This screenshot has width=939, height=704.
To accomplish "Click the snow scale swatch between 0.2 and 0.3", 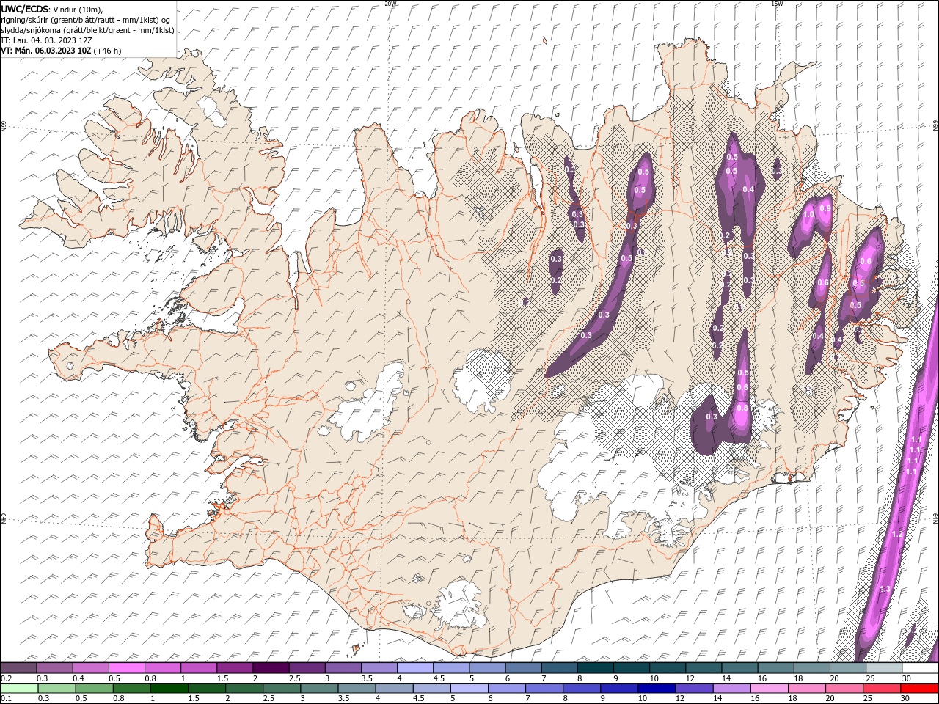I will tap(19, 668).
